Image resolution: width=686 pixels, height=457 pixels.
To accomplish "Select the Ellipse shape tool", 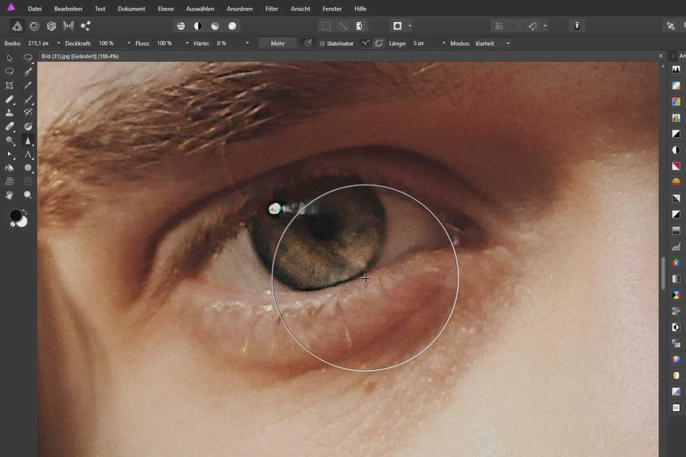I will coord(27,168).
